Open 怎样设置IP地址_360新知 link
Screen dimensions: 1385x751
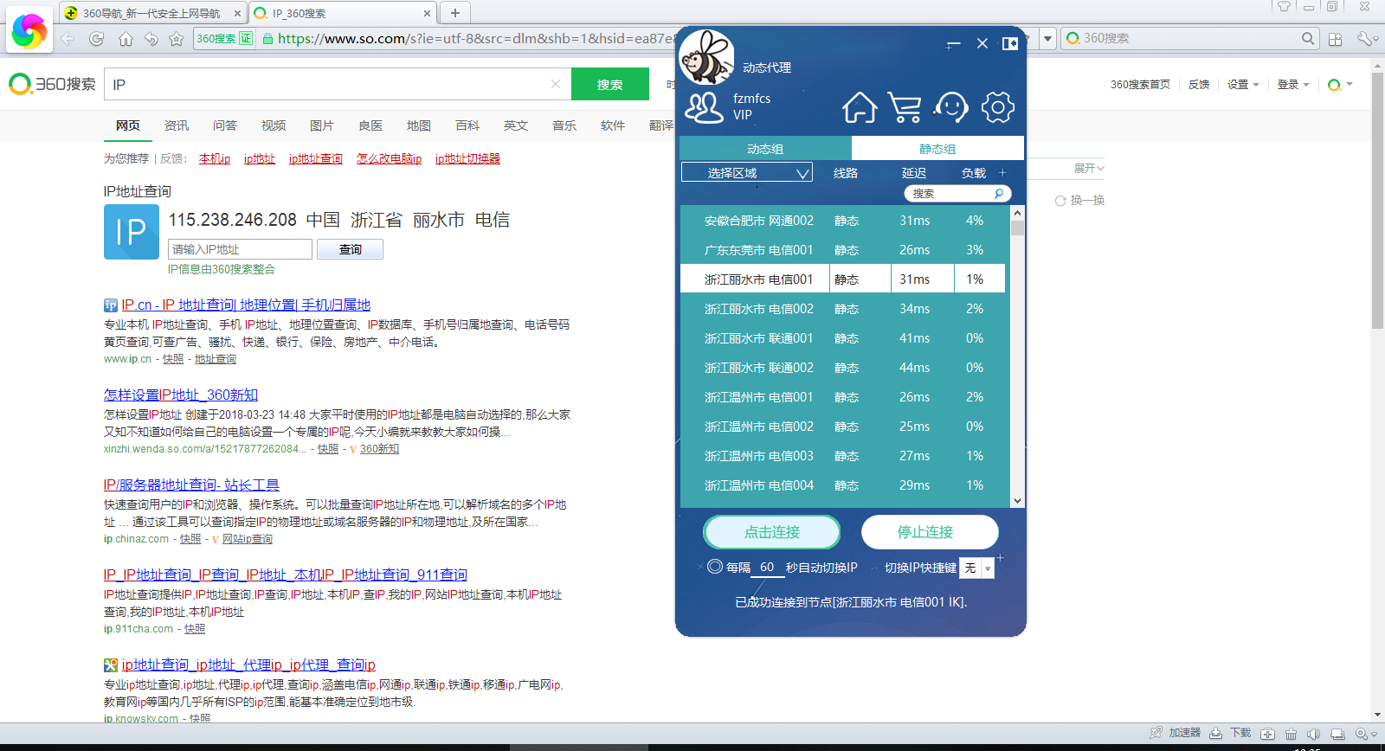click(x=181, y=395)
